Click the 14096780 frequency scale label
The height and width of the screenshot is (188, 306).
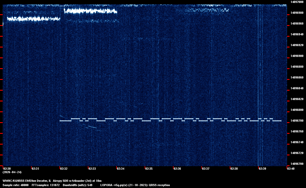(x=297, y=121)
